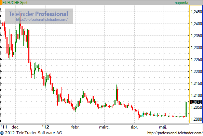The image size is (203, 136).
Task: Click the 1,2050 price axis label
Action: coord(197,107)
